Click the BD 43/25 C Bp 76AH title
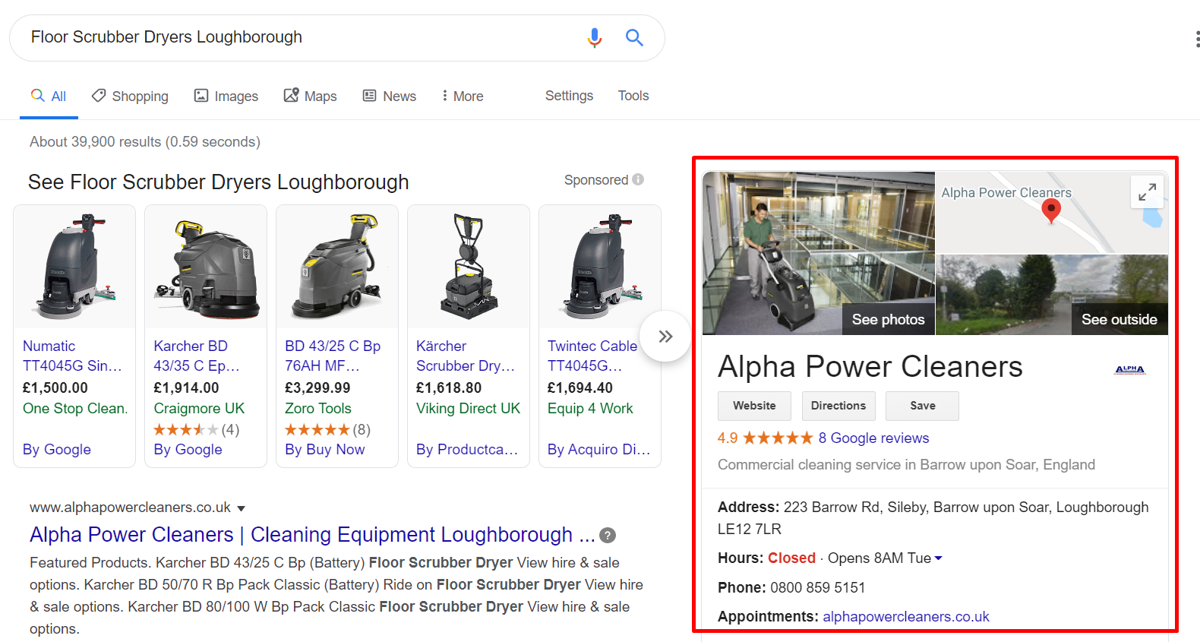1200x642 pixels. tap(333, 356)
